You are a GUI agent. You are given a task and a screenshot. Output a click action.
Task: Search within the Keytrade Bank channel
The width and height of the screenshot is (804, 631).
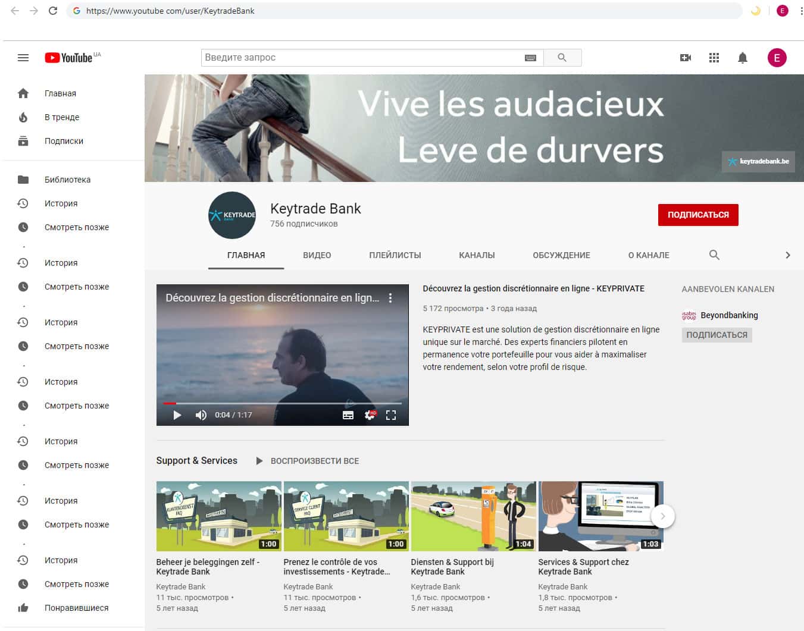tap(714, 255)
